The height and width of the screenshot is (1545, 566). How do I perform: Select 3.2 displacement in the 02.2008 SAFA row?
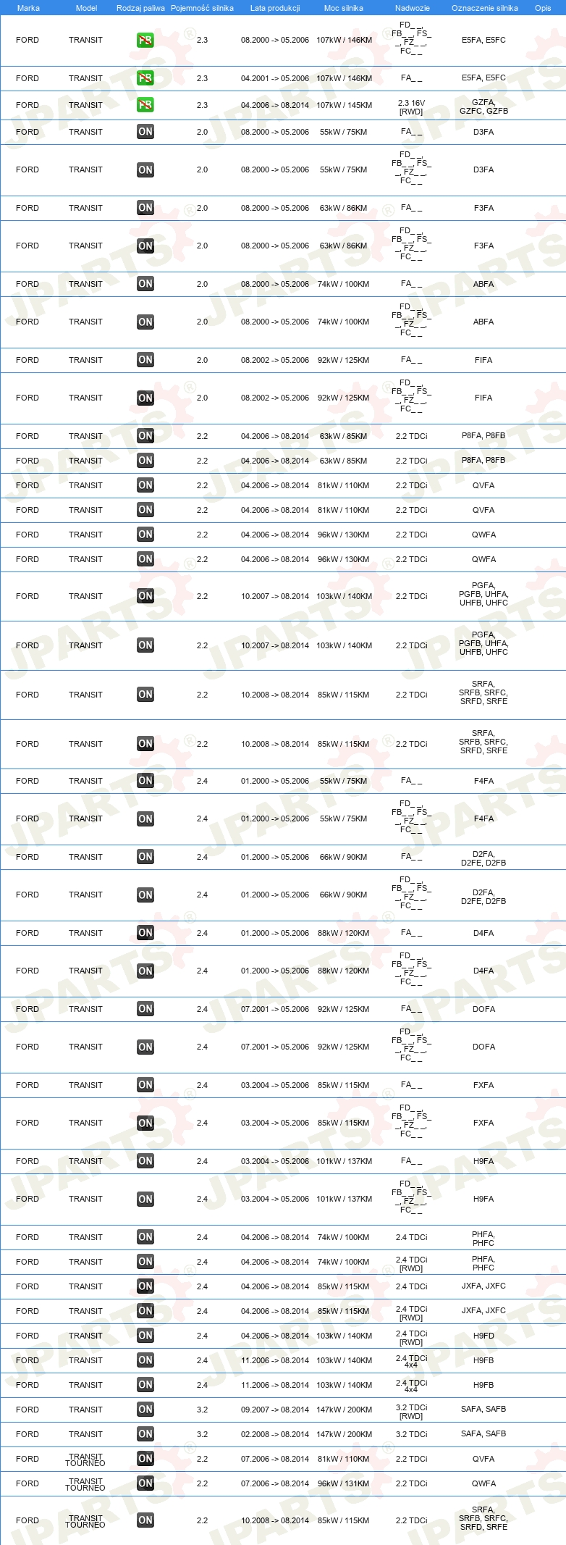[202, 1434]
